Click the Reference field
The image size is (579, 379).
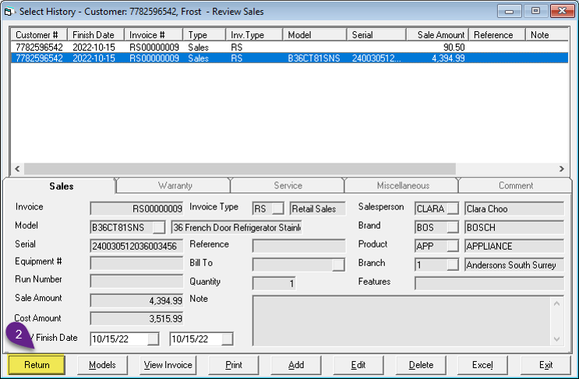pos(298,246)
